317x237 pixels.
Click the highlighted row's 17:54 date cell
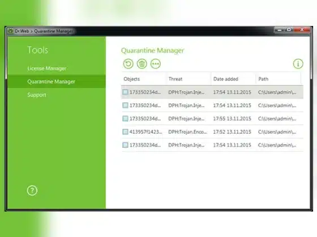point(232,92)
